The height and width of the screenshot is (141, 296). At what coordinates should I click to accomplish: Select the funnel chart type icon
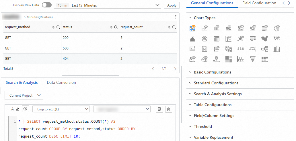[x=253, y=59]
